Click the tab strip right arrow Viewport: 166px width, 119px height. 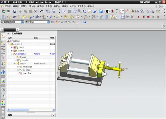(17, 30)
